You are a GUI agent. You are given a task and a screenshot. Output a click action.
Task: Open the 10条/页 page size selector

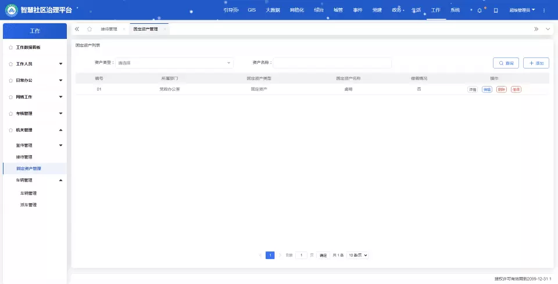click(357, 255)
